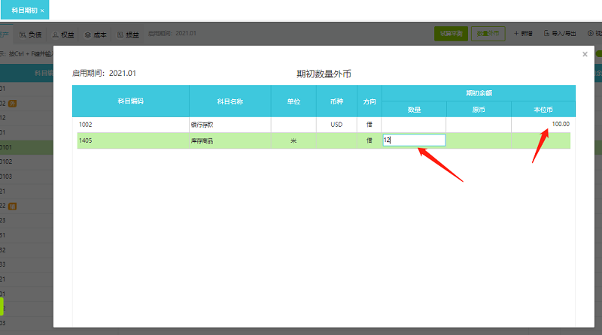
Task: Click the 银行存款 account name cell
Action: click(230, 125)
